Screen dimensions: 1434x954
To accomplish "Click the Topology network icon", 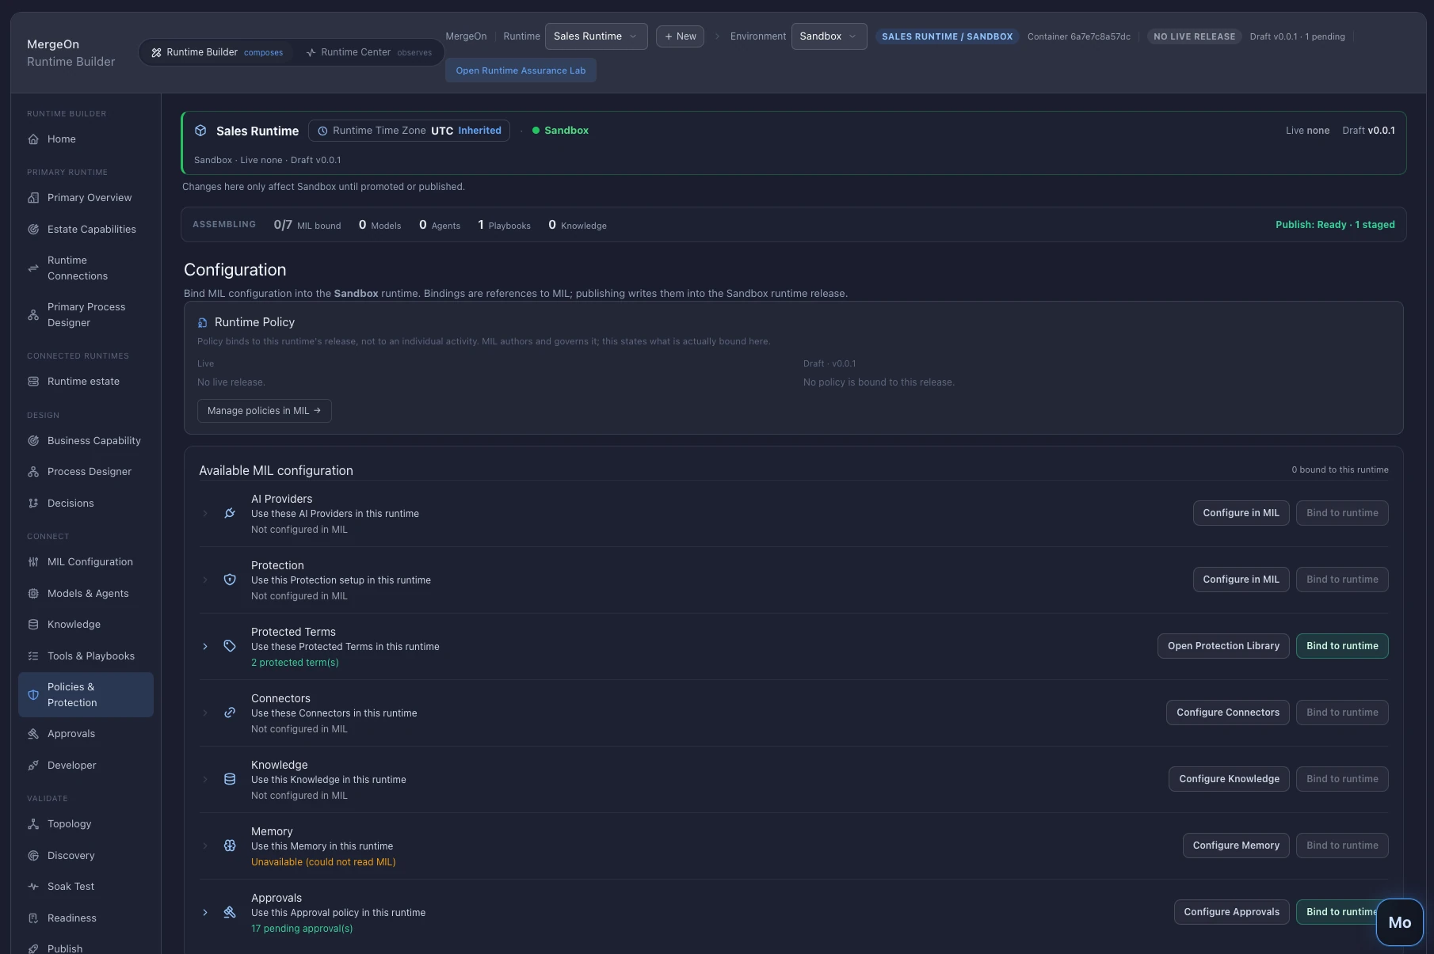I will 33,824.
